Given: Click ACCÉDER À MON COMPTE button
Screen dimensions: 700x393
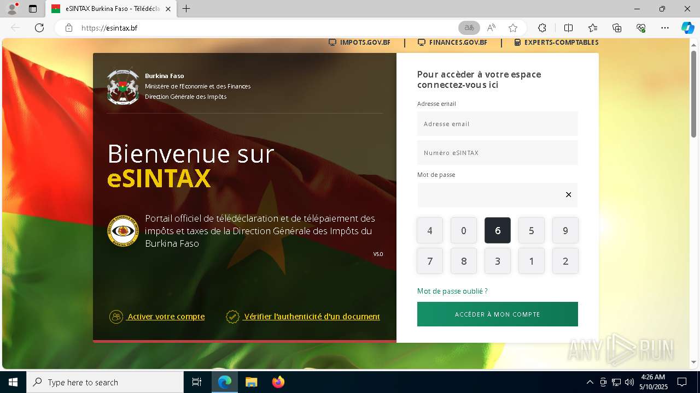Looking at the screenshot, I should (498, 314).
